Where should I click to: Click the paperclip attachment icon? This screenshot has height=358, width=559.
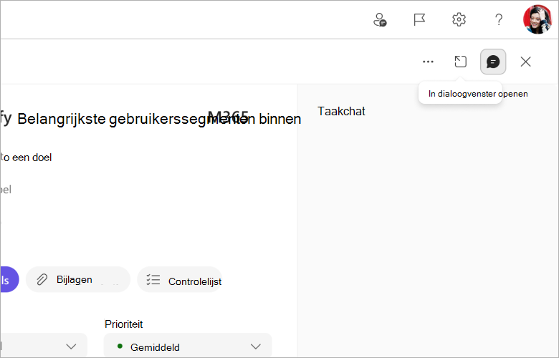tap(42, 280)
